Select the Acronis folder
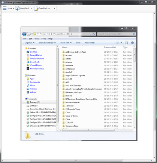Image resolution: width=157 pixels, height=163 pixels. coord(69,55)
